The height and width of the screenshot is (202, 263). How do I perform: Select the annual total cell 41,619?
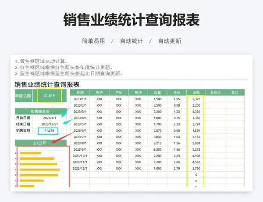click(49, 96)
